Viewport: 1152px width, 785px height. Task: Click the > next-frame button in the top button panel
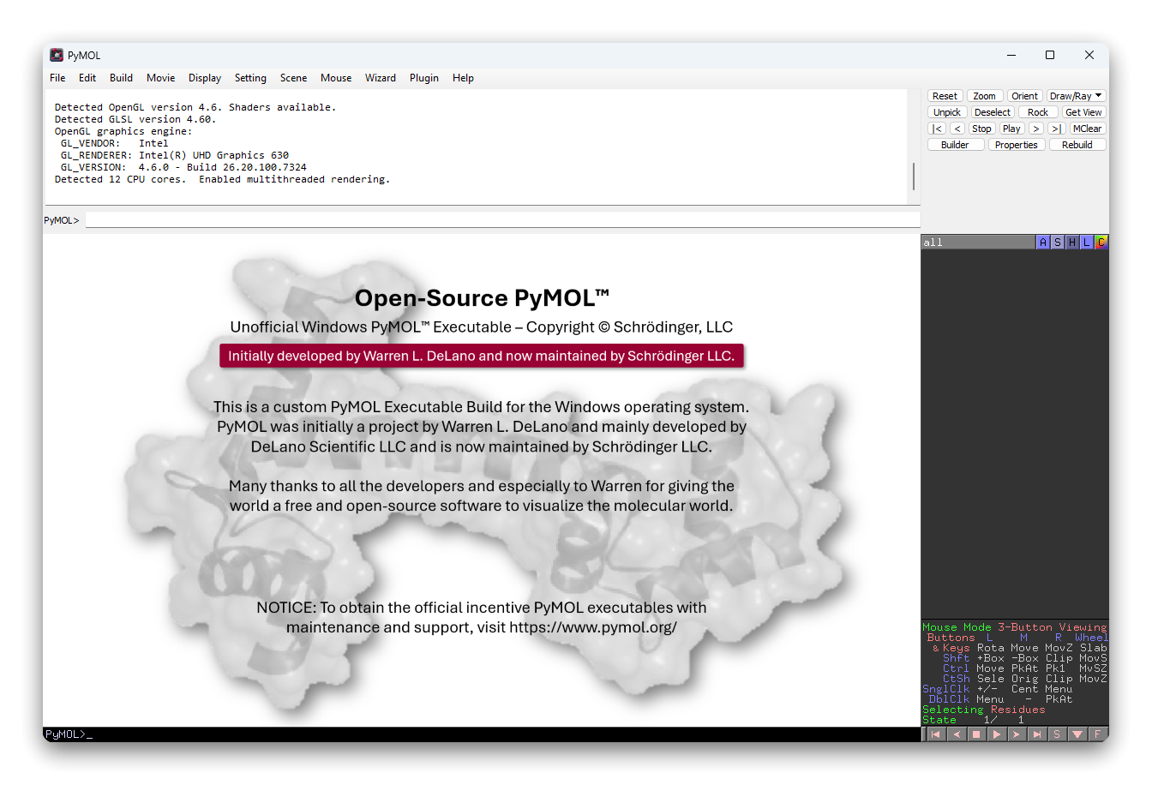(x=1036, y=129)
